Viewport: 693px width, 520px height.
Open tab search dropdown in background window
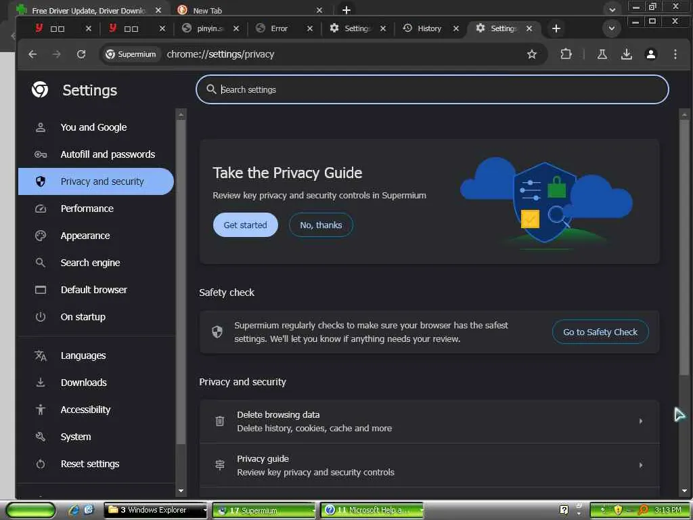[612, 9]
